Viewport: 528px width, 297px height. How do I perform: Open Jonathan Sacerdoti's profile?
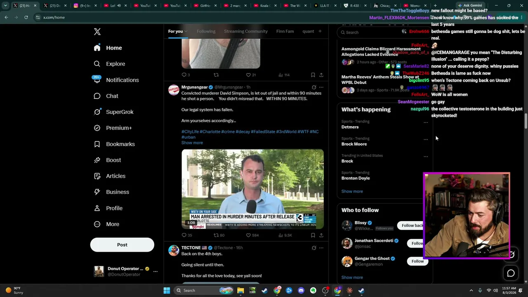pyautogui.click(x=374, y=240)
